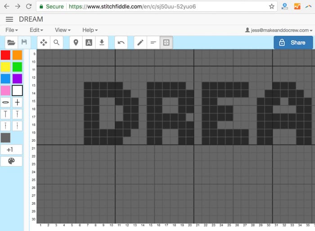315x231 pixels.
Task: Pick the dark gray color swatch
Action: pyautogui.click(x=5, y=138)
